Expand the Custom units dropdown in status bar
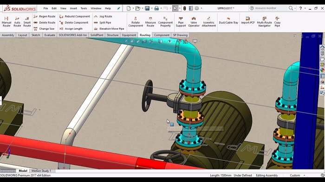Viewport: 325px width, 182px height. click(305, 176)
